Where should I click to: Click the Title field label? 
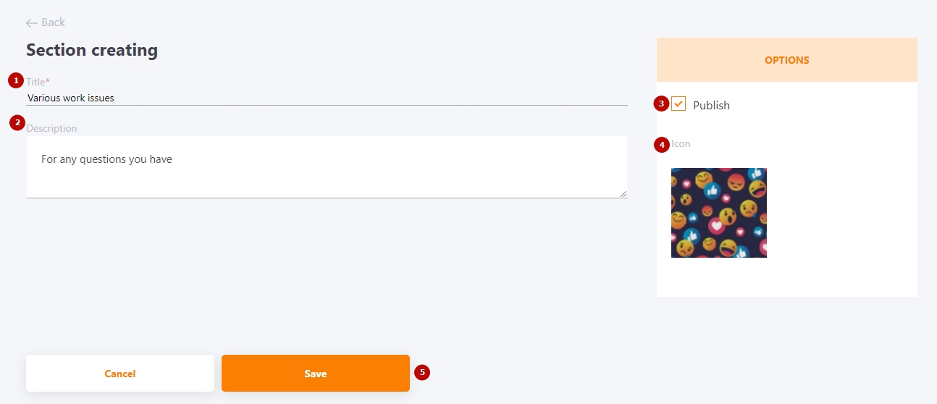38,82
